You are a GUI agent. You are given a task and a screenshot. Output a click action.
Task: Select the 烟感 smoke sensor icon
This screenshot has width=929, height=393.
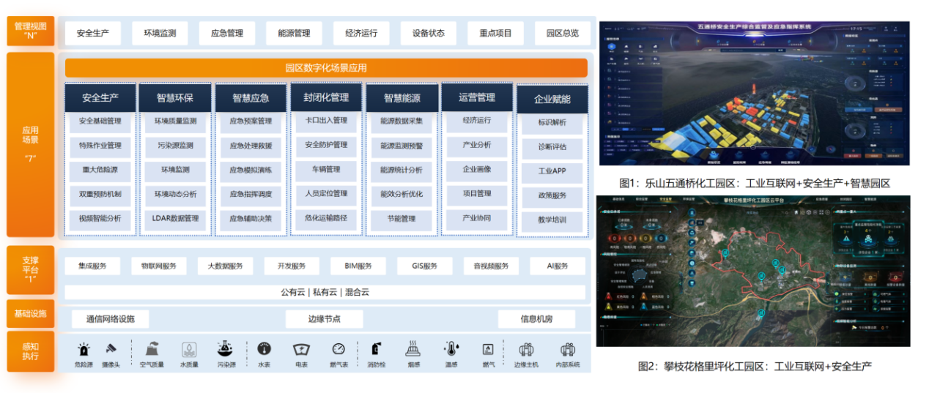point(413,348)
